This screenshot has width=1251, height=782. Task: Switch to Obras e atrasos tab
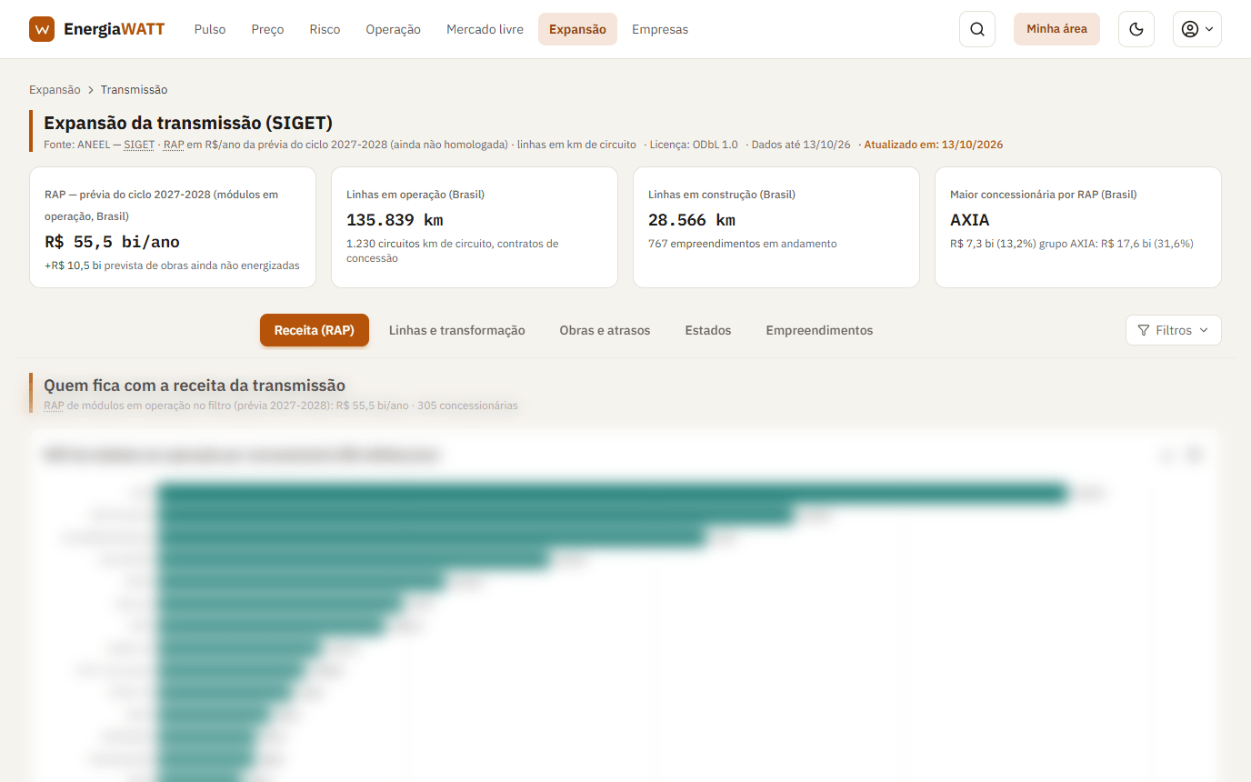(605, 330)
